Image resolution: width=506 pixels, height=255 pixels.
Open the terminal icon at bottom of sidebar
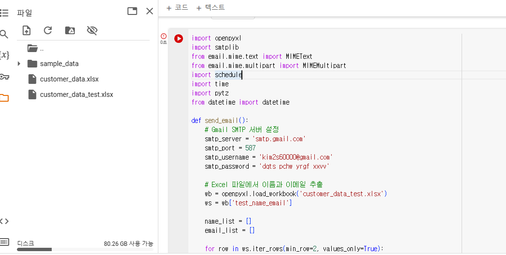click(4, 242)
